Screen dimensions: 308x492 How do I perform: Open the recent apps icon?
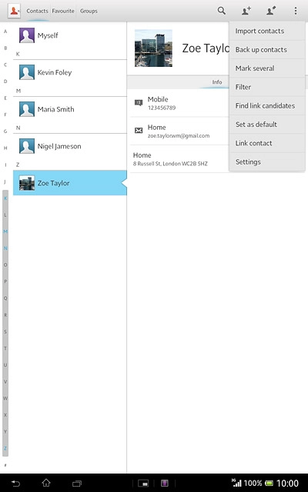pyautogui.click(x=77, y=484)
